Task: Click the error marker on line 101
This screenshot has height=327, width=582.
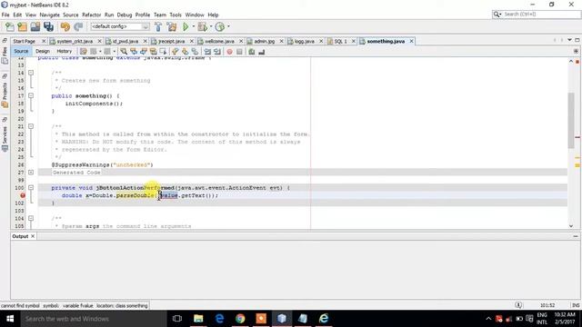Action: [x=22, y=195]
